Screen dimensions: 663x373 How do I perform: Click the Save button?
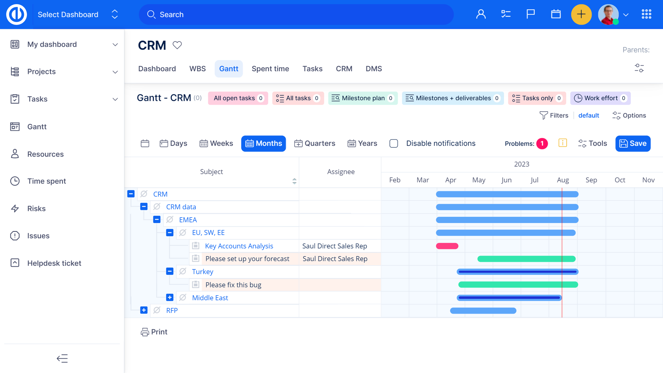point(633,143)
